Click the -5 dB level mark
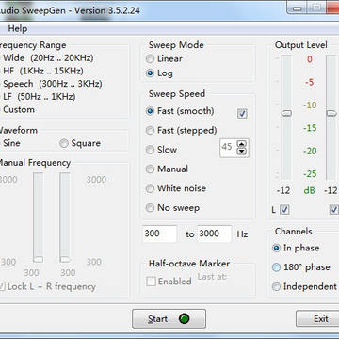 click(x=310, y=82)
